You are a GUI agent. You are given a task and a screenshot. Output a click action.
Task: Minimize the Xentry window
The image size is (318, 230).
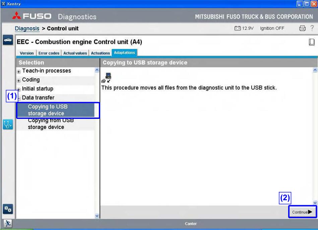300,4
